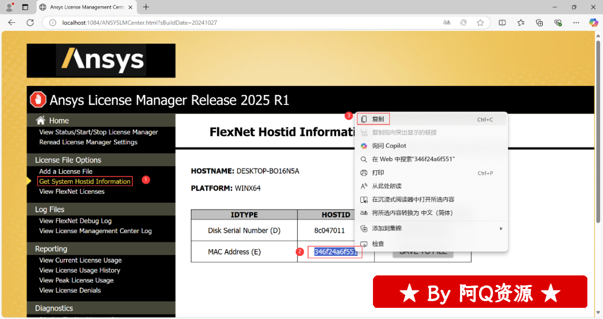This screenshot has height=319, width=603.
Task: Click the selected MAC hostid 346f24a6f551
Action: 336,251
